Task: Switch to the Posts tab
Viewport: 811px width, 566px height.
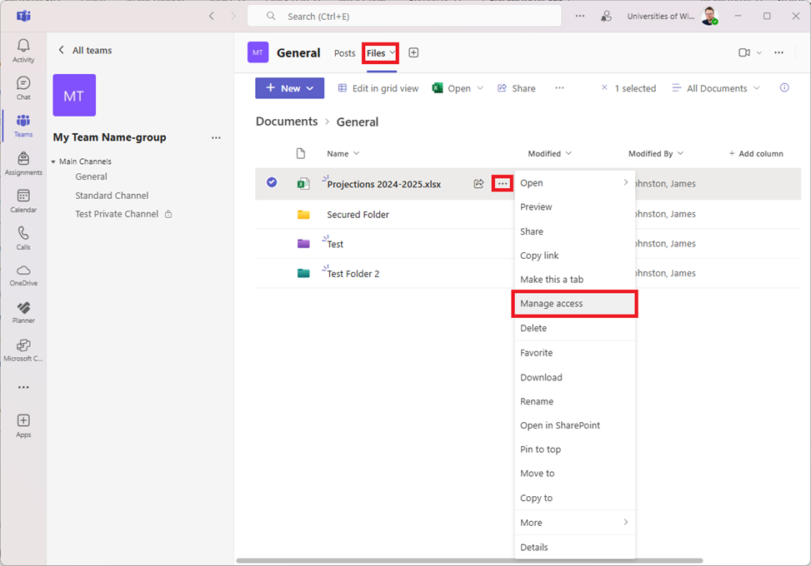Action: (x=344, y=53)
